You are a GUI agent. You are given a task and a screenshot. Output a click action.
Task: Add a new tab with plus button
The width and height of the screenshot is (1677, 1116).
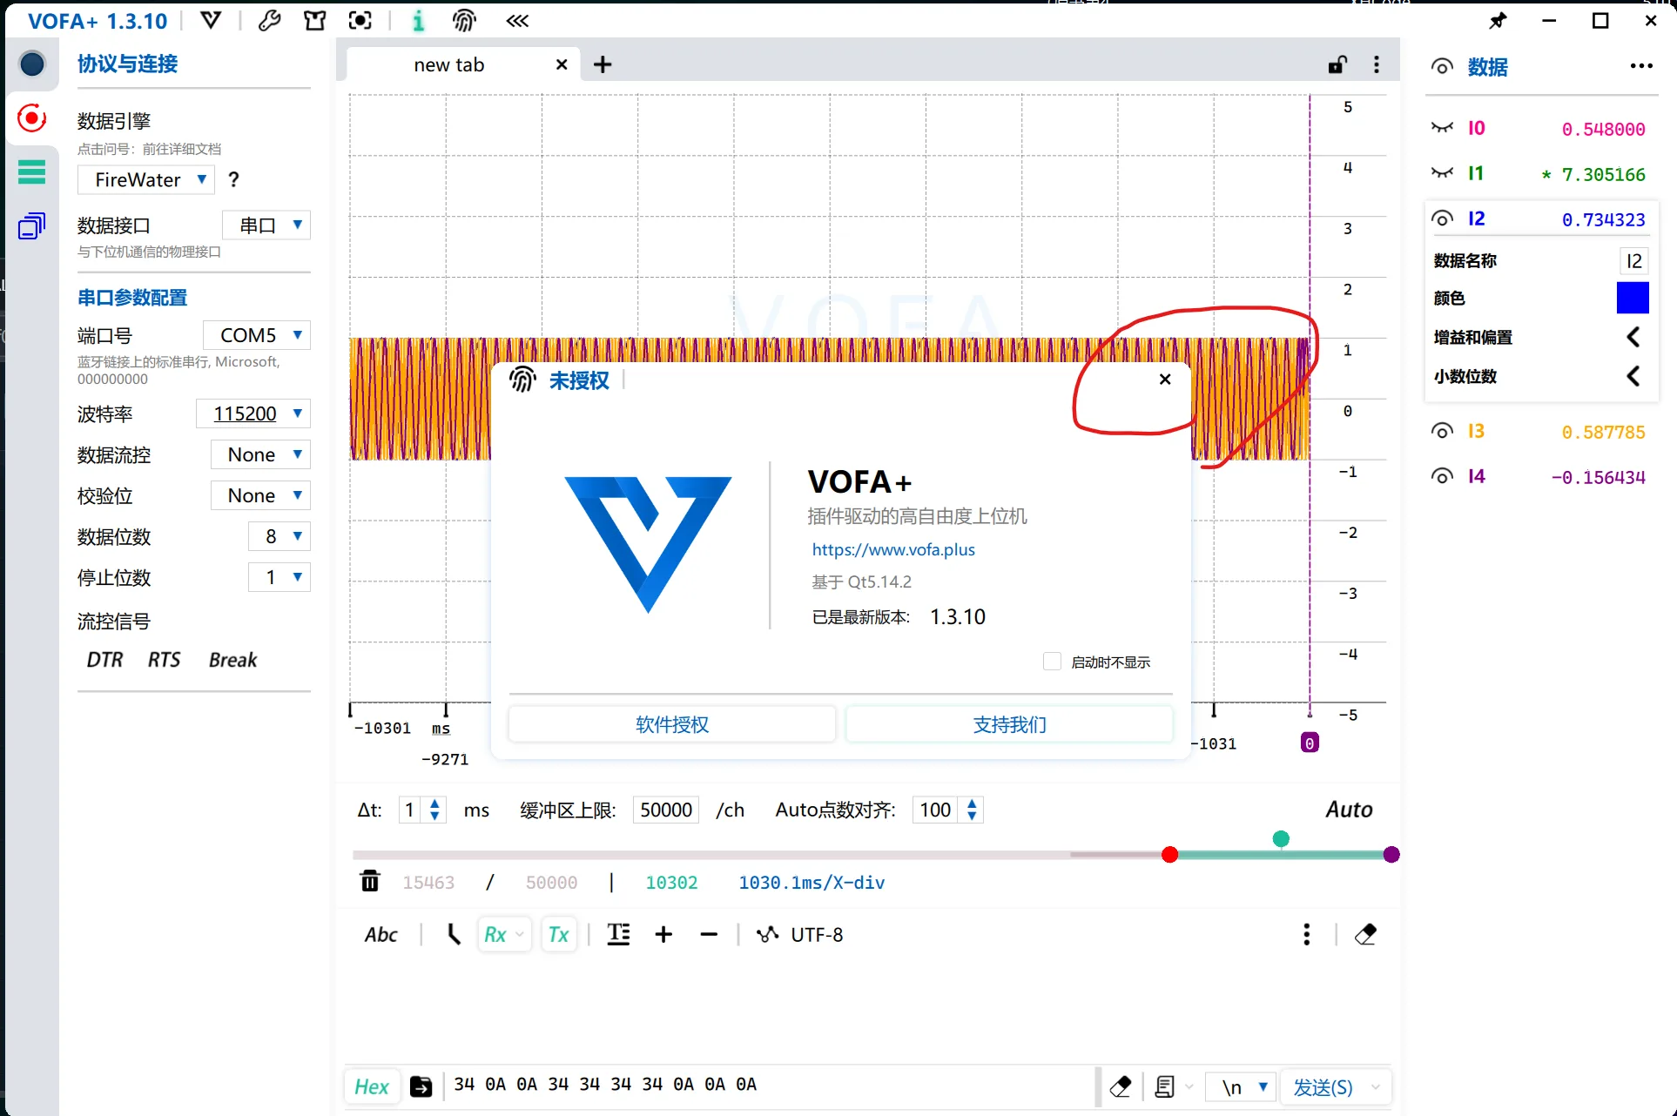pyautogui.click(x=603, y=64)
